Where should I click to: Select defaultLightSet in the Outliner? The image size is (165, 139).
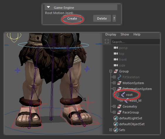130,118
